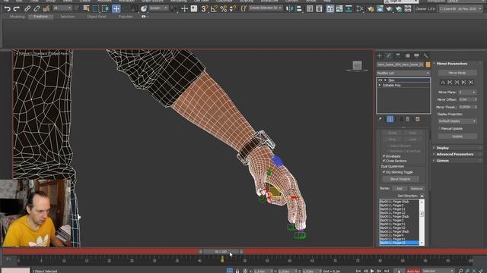The height and width of the screenshot is (273, 487).
Task: Open the Schematic View
Action: (349, 8)
